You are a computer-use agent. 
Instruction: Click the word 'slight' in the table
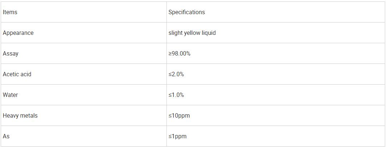tap(175, 33)
